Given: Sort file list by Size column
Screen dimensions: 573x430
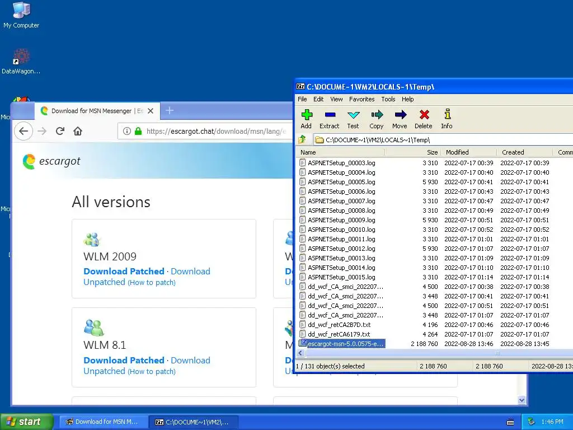Looking at the screenshot, I should pyautogui.click(x=413, y=152).
